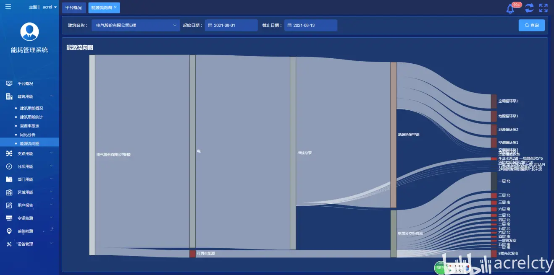
Task: Click the 用户报告 edit icon
Action: [x=9, y=205]
